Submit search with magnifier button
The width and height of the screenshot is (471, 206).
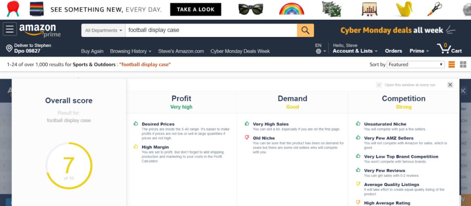pos(305,31)
